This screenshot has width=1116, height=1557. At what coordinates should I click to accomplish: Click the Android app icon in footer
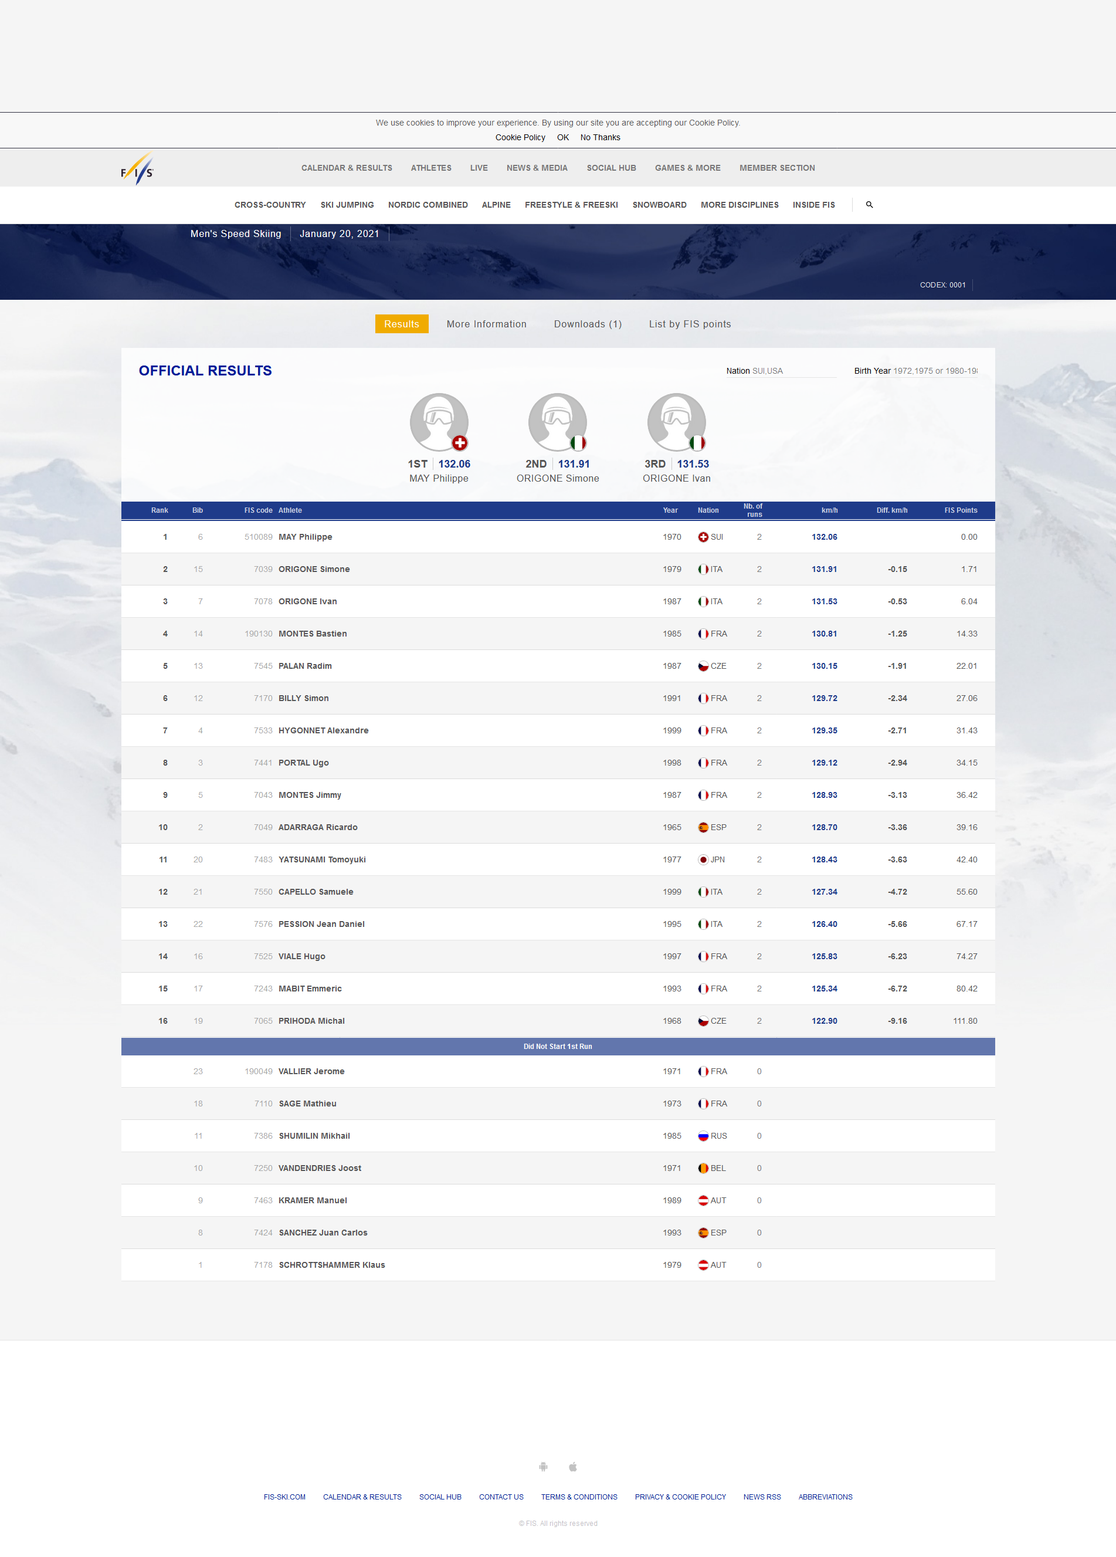coord(543,1467)
